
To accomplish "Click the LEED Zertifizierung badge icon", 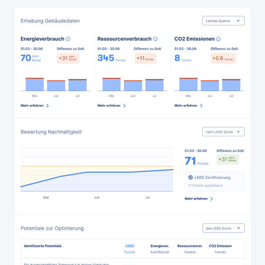I will point(190,177).
